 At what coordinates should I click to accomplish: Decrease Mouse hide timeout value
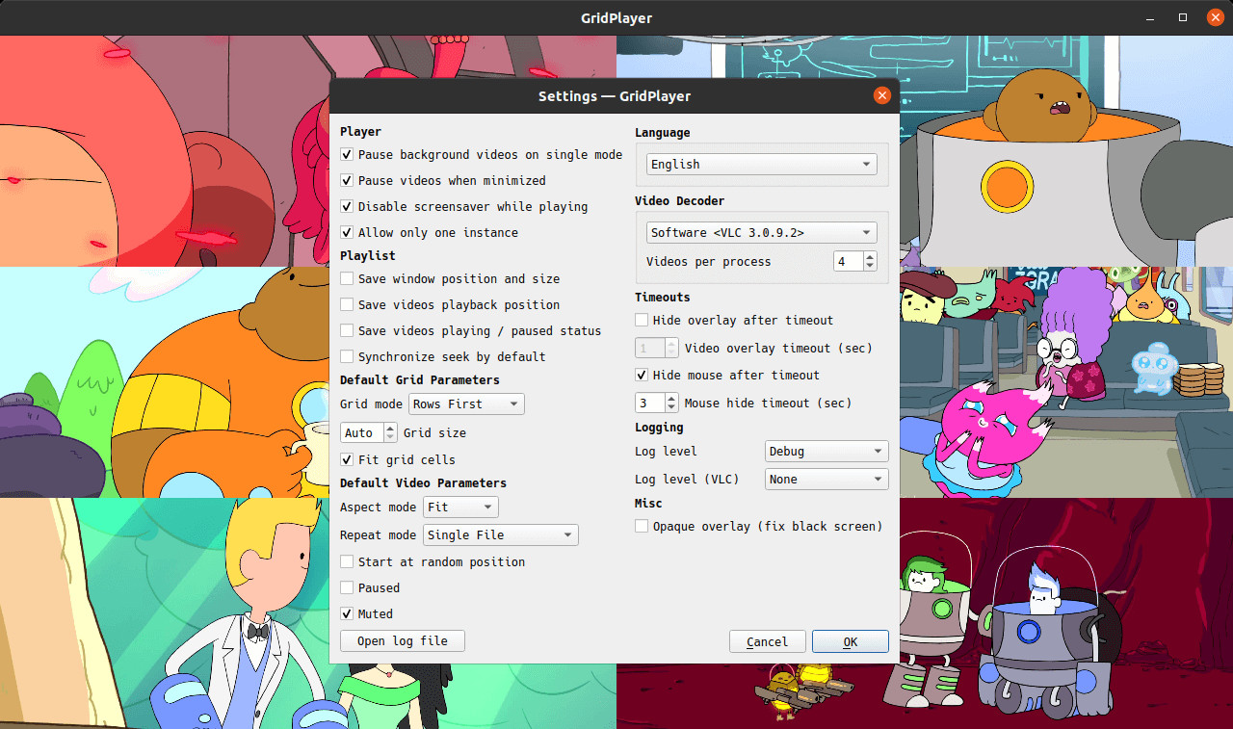(x=672, y=408)
